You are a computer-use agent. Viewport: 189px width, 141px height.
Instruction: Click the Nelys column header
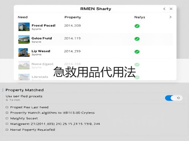[140, 17]
